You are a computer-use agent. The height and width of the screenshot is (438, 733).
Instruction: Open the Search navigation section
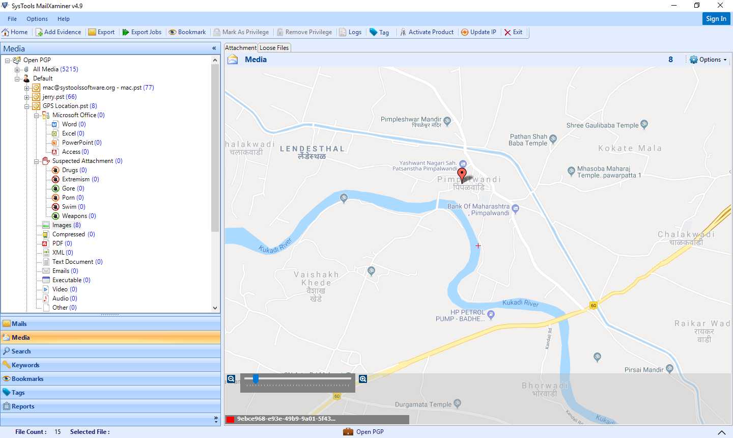coord(110,351)
